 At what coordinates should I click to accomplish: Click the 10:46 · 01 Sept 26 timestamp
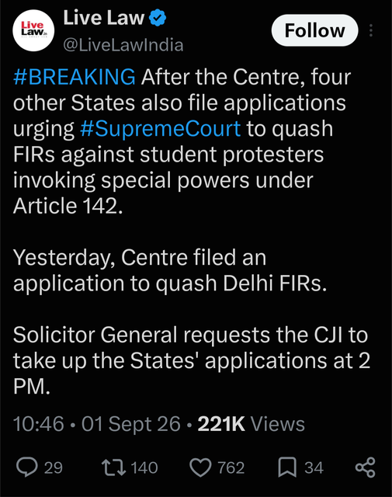[97, 424]
